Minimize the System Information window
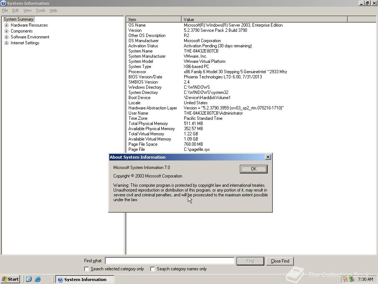Screen dimensions: 378x284 click(x=362, y=3)
